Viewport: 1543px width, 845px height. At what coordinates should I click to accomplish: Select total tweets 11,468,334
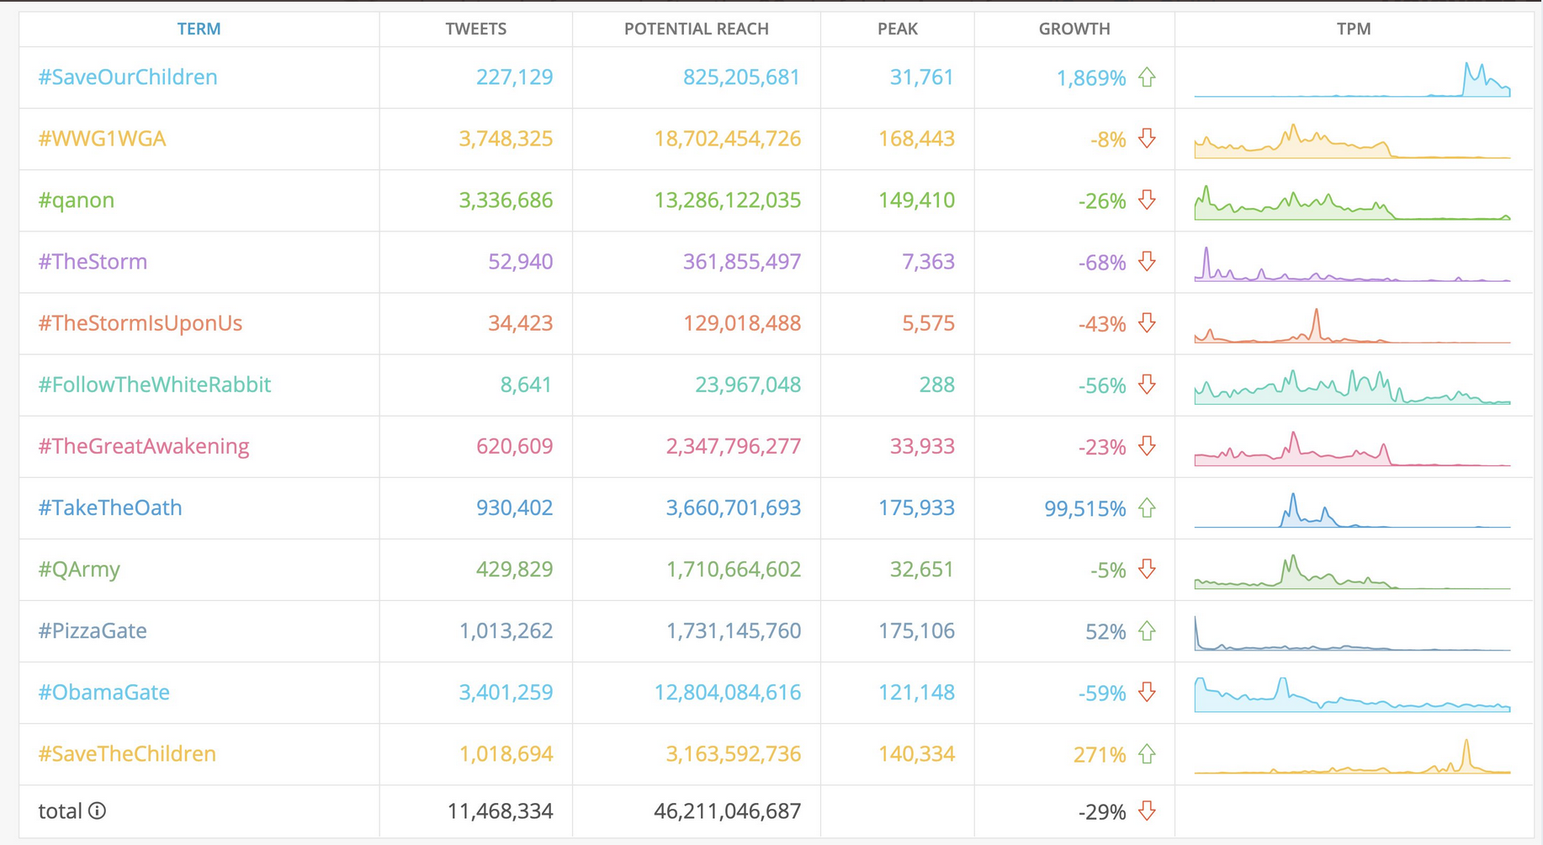500,810
